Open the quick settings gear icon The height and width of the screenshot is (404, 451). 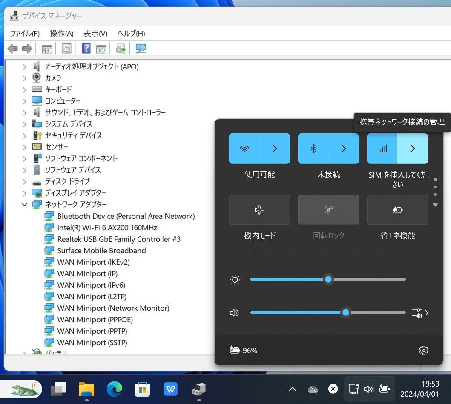coord(423,350)
